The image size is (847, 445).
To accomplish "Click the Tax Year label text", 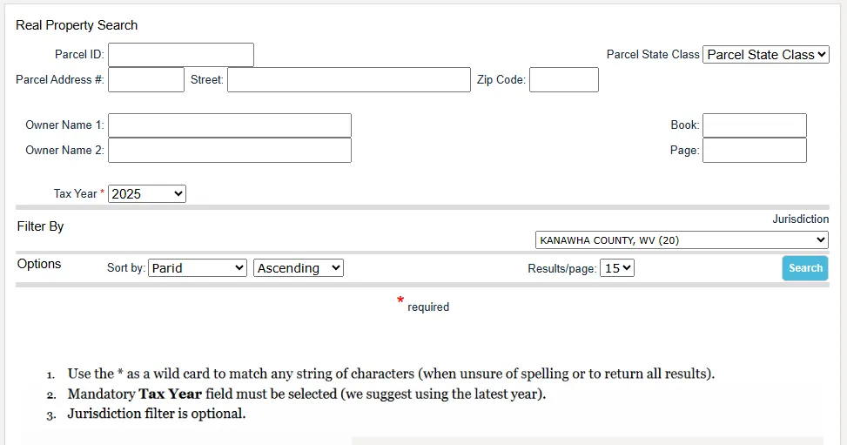I will [75, 194].
